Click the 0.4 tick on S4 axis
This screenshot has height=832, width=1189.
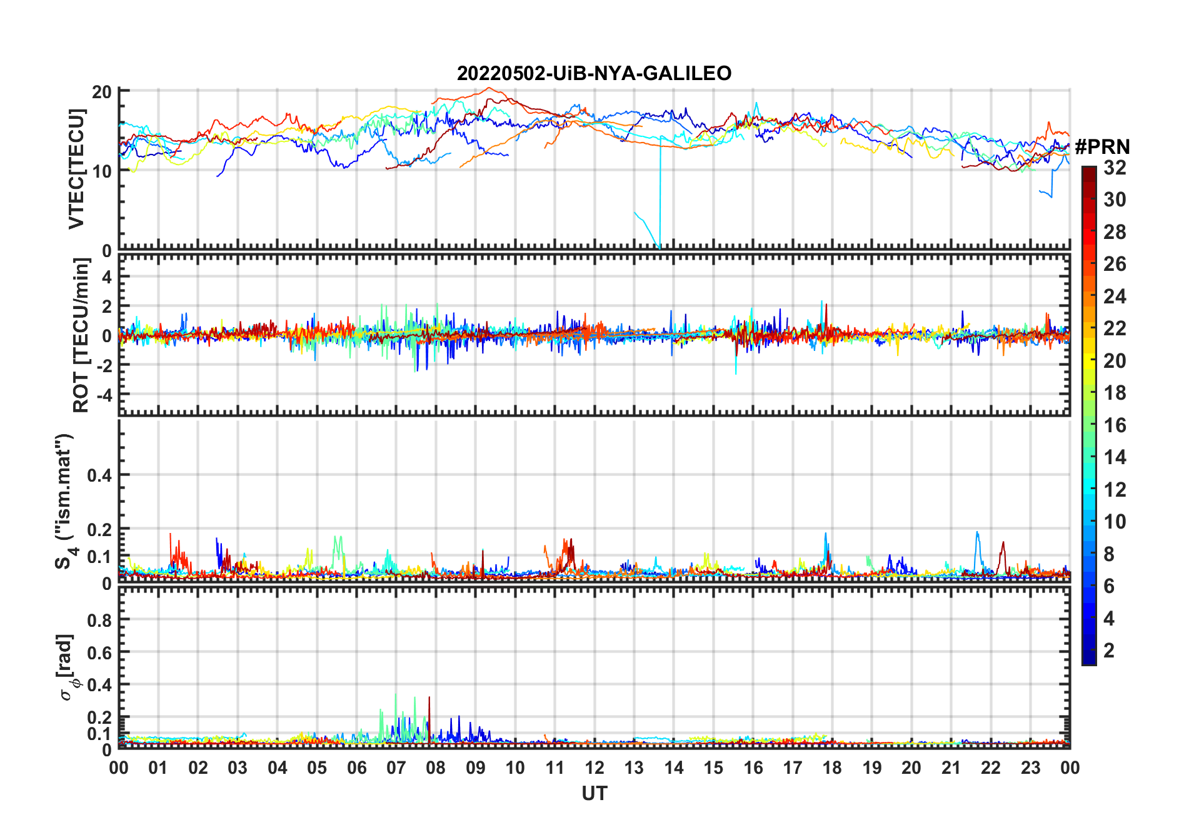tap(99, 475)
